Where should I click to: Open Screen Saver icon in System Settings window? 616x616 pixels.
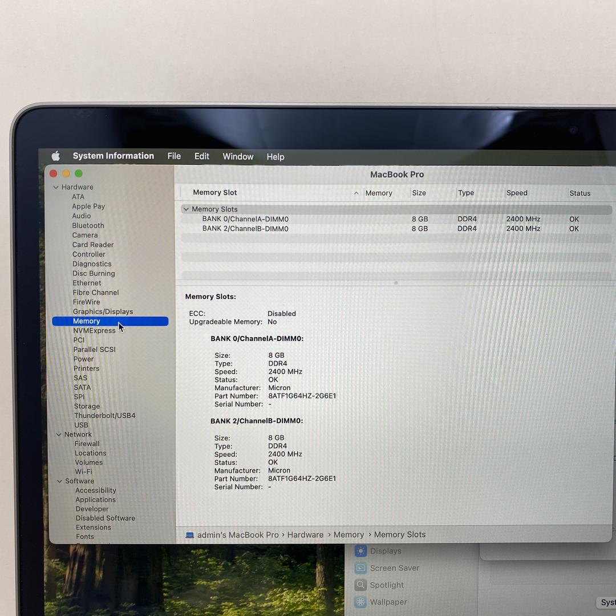point(360,568)
